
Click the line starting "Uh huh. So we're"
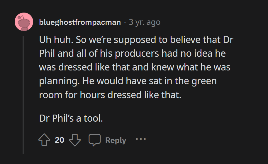tap(136, 40)
